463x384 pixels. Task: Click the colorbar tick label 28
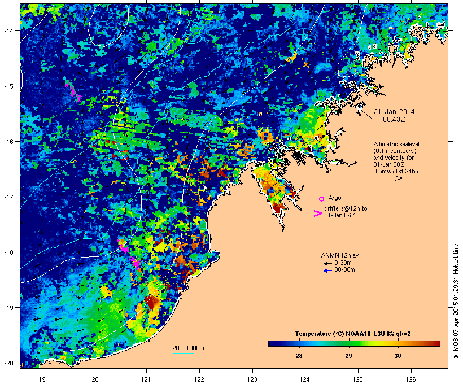point(299,356)
